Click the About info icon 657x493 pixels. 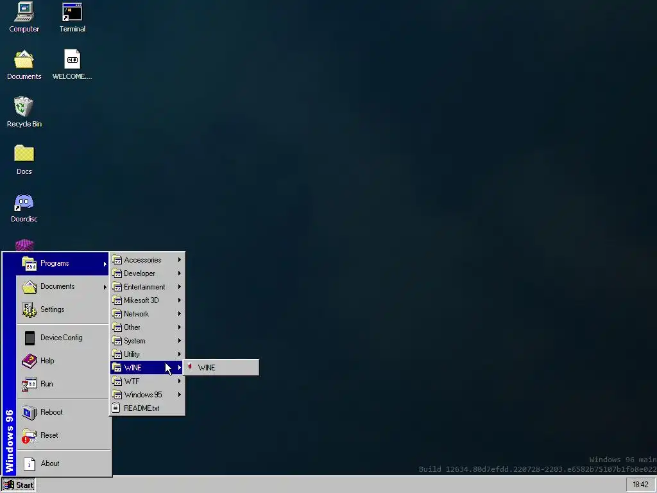[x=30, y=463]
